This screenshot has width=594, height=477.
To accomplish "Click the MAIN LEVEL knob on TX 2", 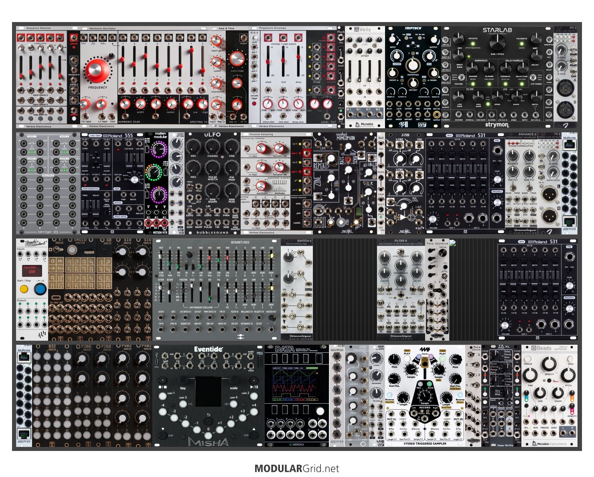I will coord(553,172).
